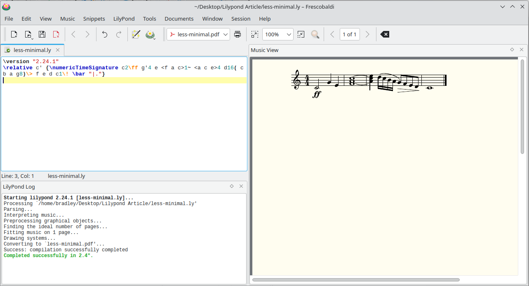Open the Music menu
This screenshot has width=529, height=286.
[x=68, y=19]
